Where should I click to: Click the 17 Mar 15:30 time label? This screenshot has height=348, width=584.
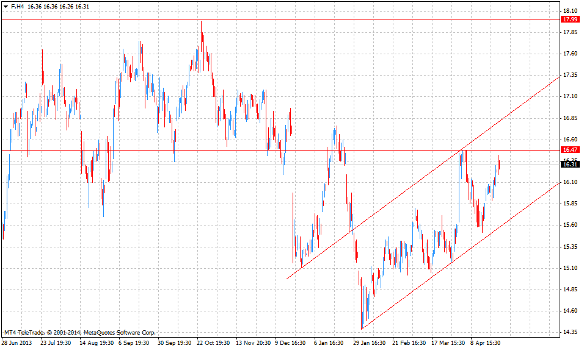(448, 343)
